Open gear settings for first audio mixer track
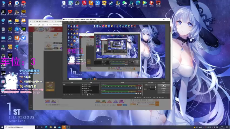The width and height of the screenshot is (230, 129). 141,88
